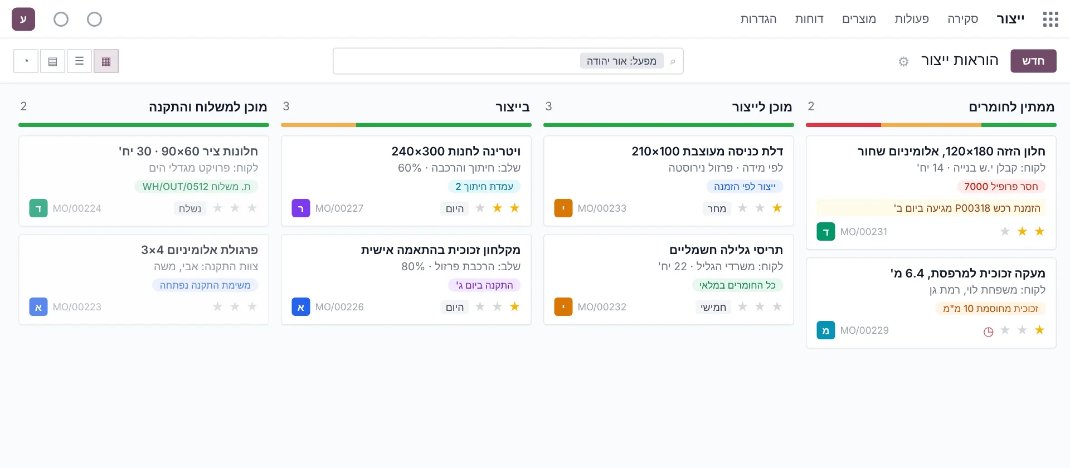Toggle the filled priority star on MO/00229
Image resolution: width=1070 pixels, height=468 pixels.
pyautogui.click(x=1039, y=330)
